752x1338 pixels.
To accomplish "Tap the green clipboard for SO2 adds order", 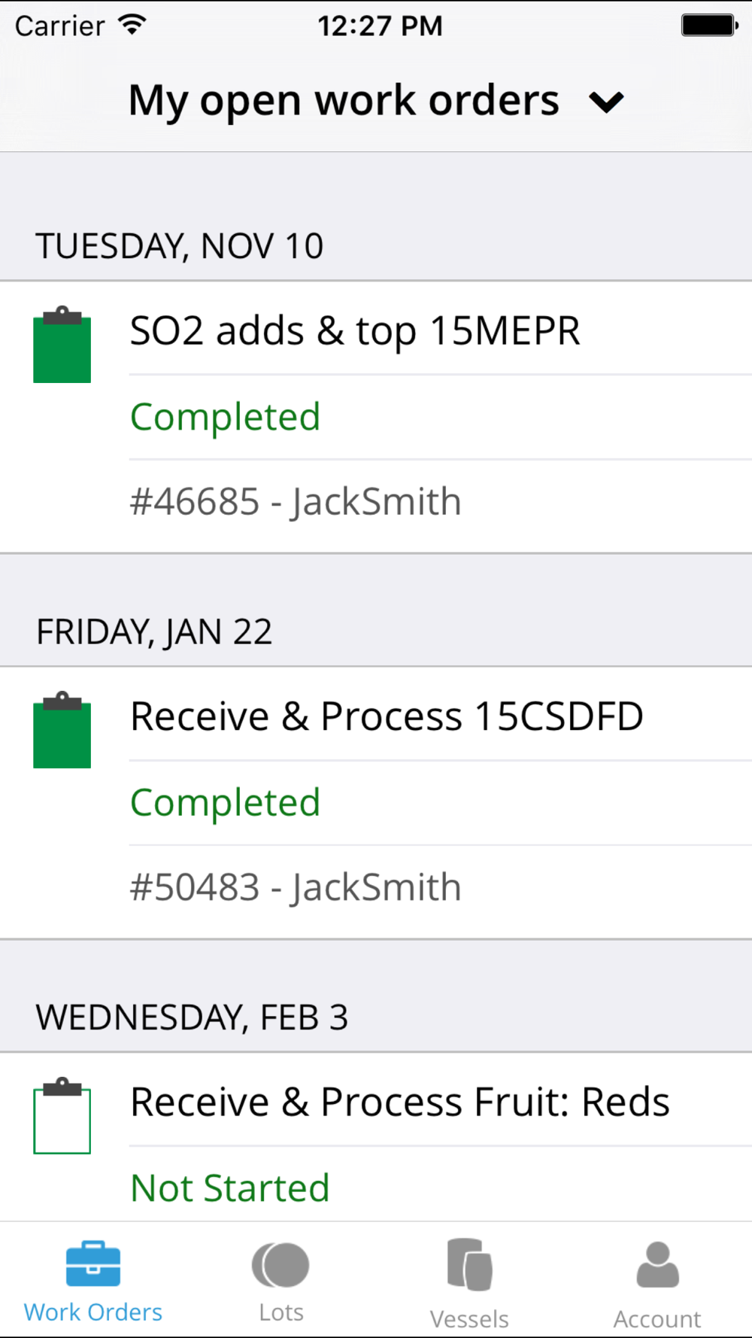I will pyautogui.click(x=62, y=345).
